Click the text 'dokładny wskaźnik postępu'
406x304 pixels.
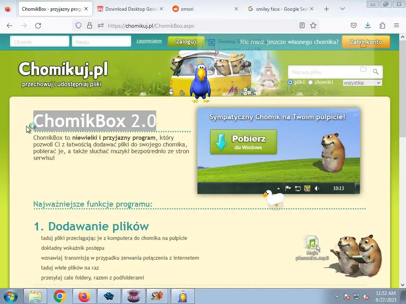73,248
